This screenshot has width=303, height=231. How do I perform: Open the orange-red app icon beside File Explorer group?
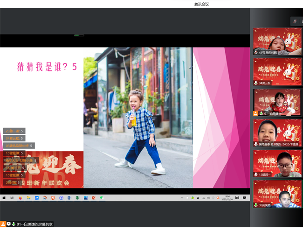tap(45, 198)
